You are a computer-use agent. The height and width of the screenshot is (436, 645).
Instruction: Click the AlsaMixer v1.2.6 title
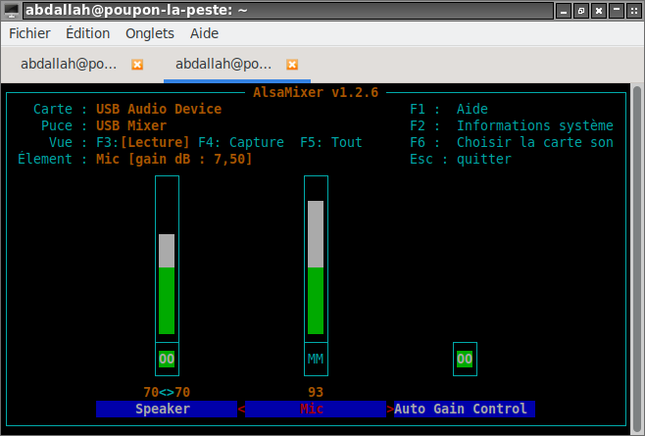pyautogui.click(x=316, y=92)
